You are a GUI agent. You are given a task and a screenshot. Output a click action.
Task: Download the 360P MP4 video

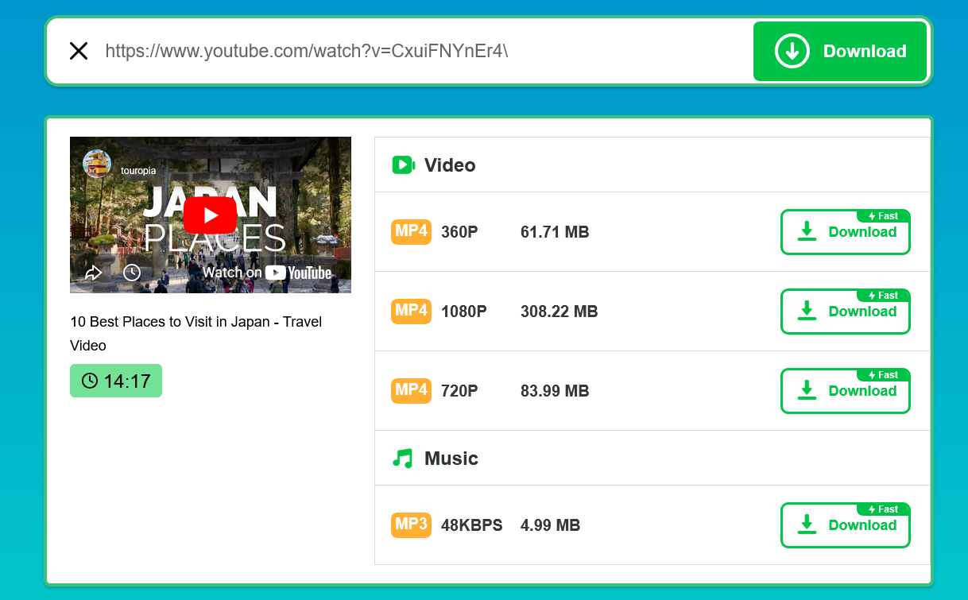coord(846,232)
